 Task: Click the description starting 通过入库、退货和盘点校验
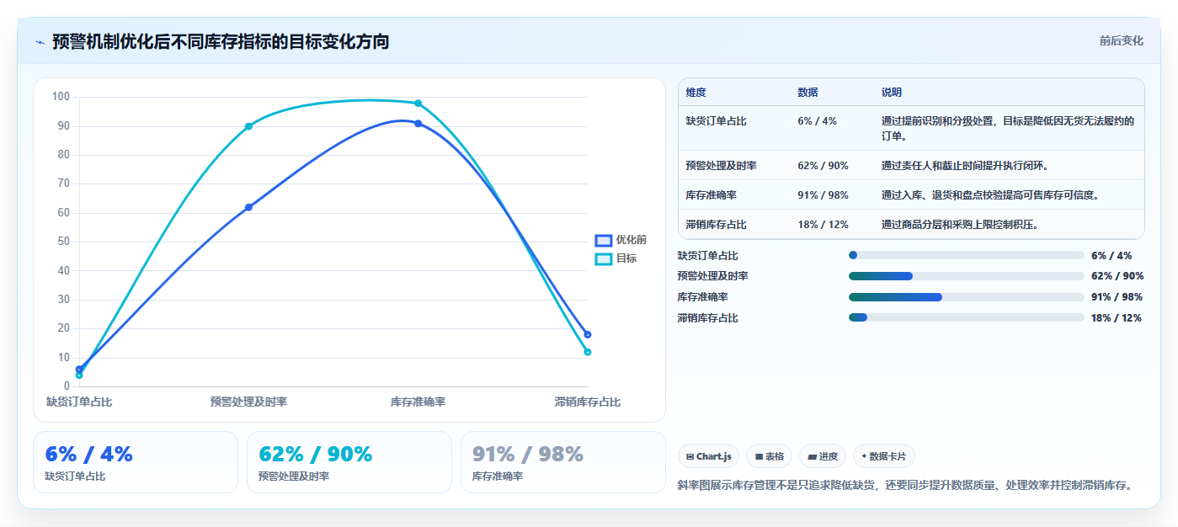pyautogui.click(x=991, y=195)
